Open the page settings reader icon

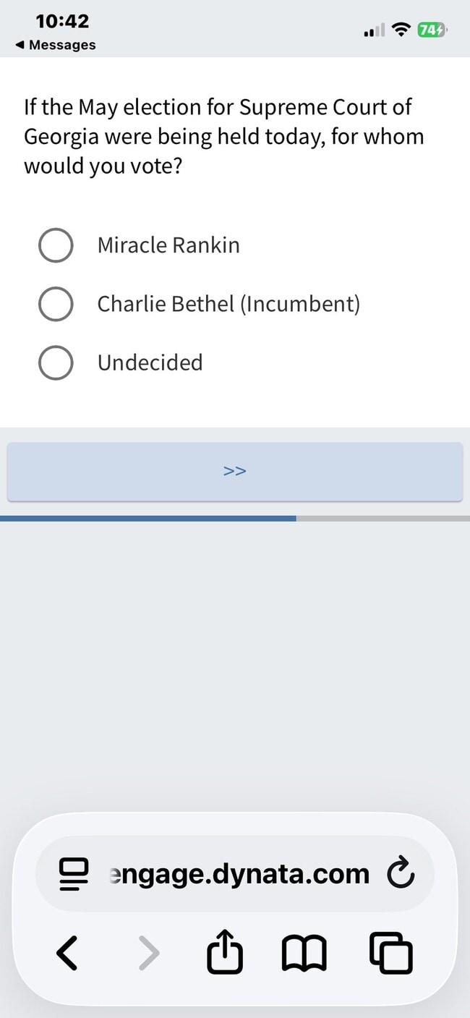74,874
